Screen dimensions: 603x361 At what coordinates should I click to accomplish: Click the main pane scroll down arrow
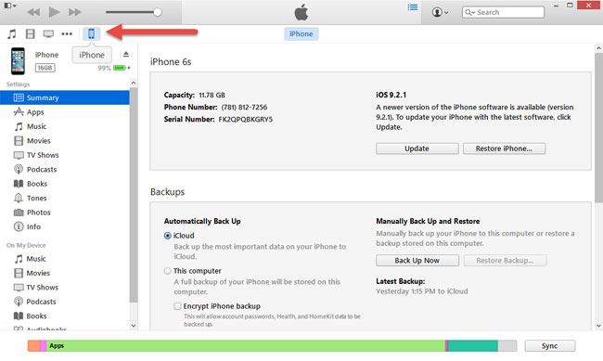point(598,326)
